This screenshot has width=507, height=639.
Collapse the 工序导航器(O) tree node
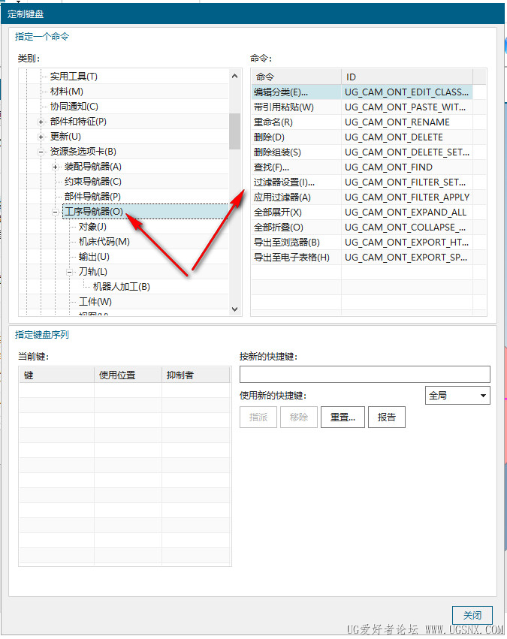55,212
